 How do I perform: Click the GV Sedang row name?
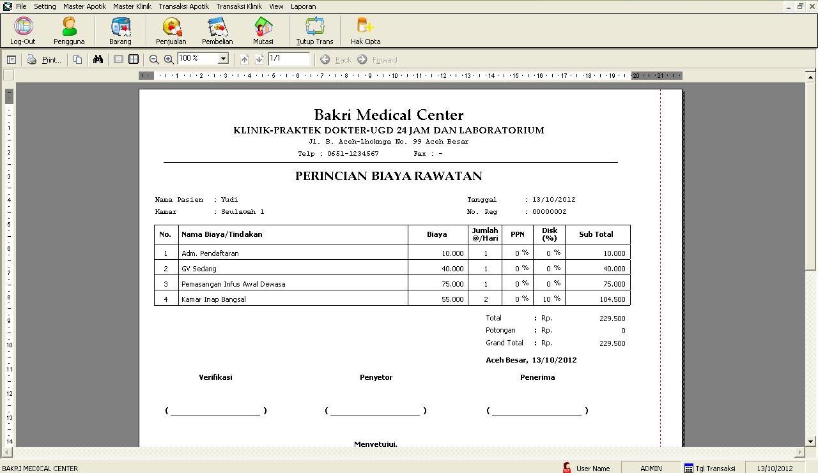pyautogui.click(x=199, y=269)
